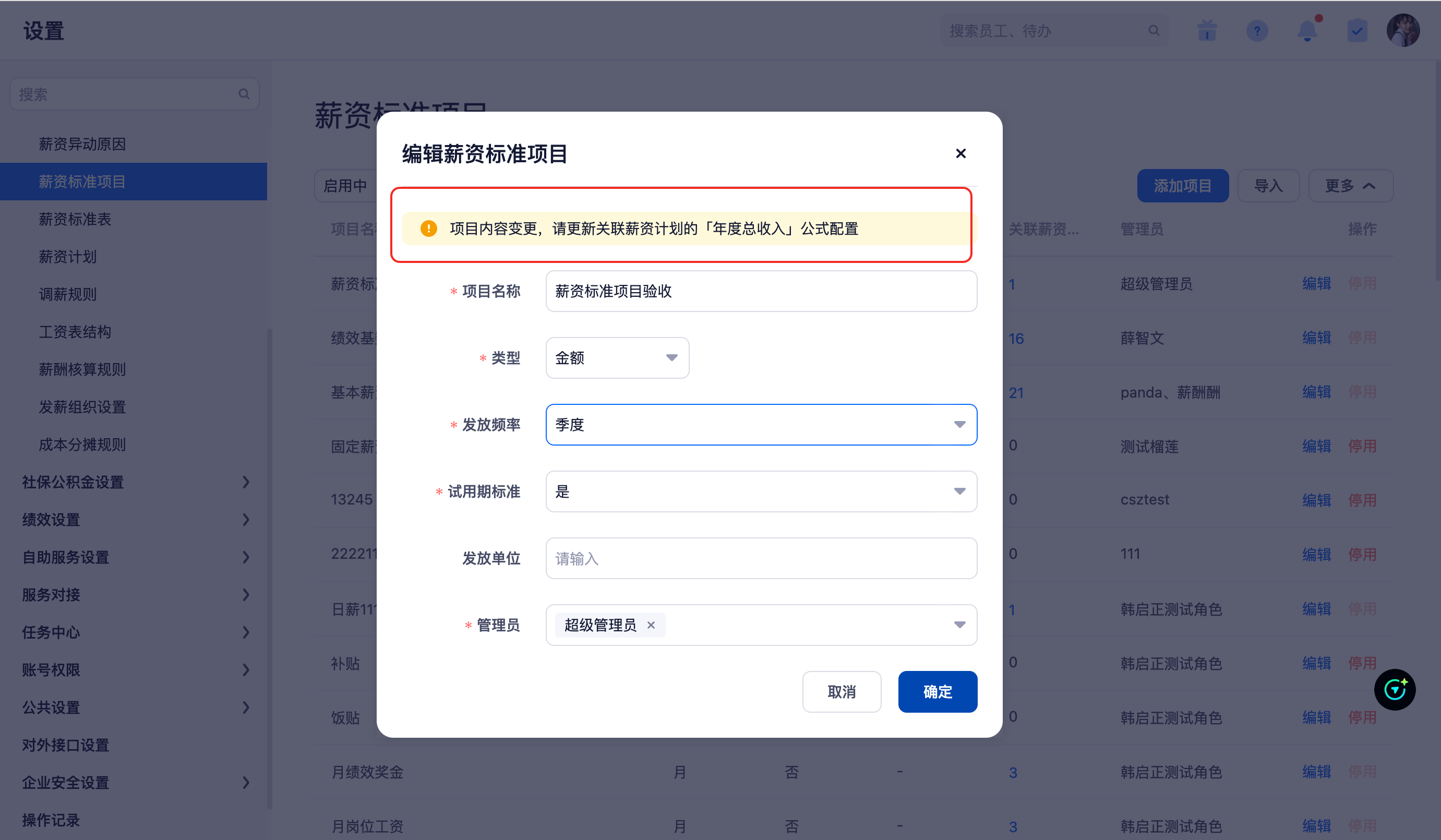The image size is (1441, 840).
Task: Click 停用 in 测试榴莲 row
Action: pyautogui.click(x=1362, y=446)
